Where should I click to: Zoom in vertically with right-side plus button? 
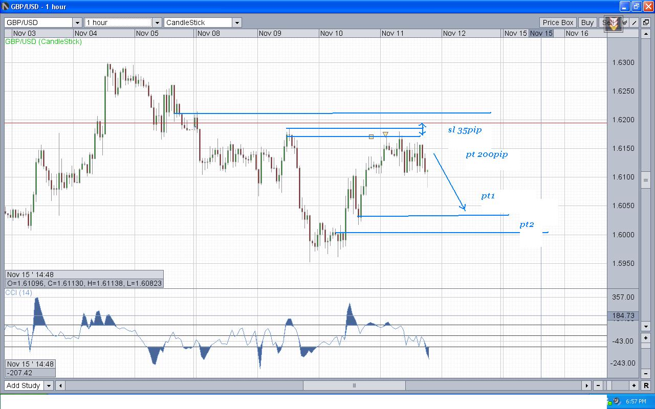click(x=646, y=338)
